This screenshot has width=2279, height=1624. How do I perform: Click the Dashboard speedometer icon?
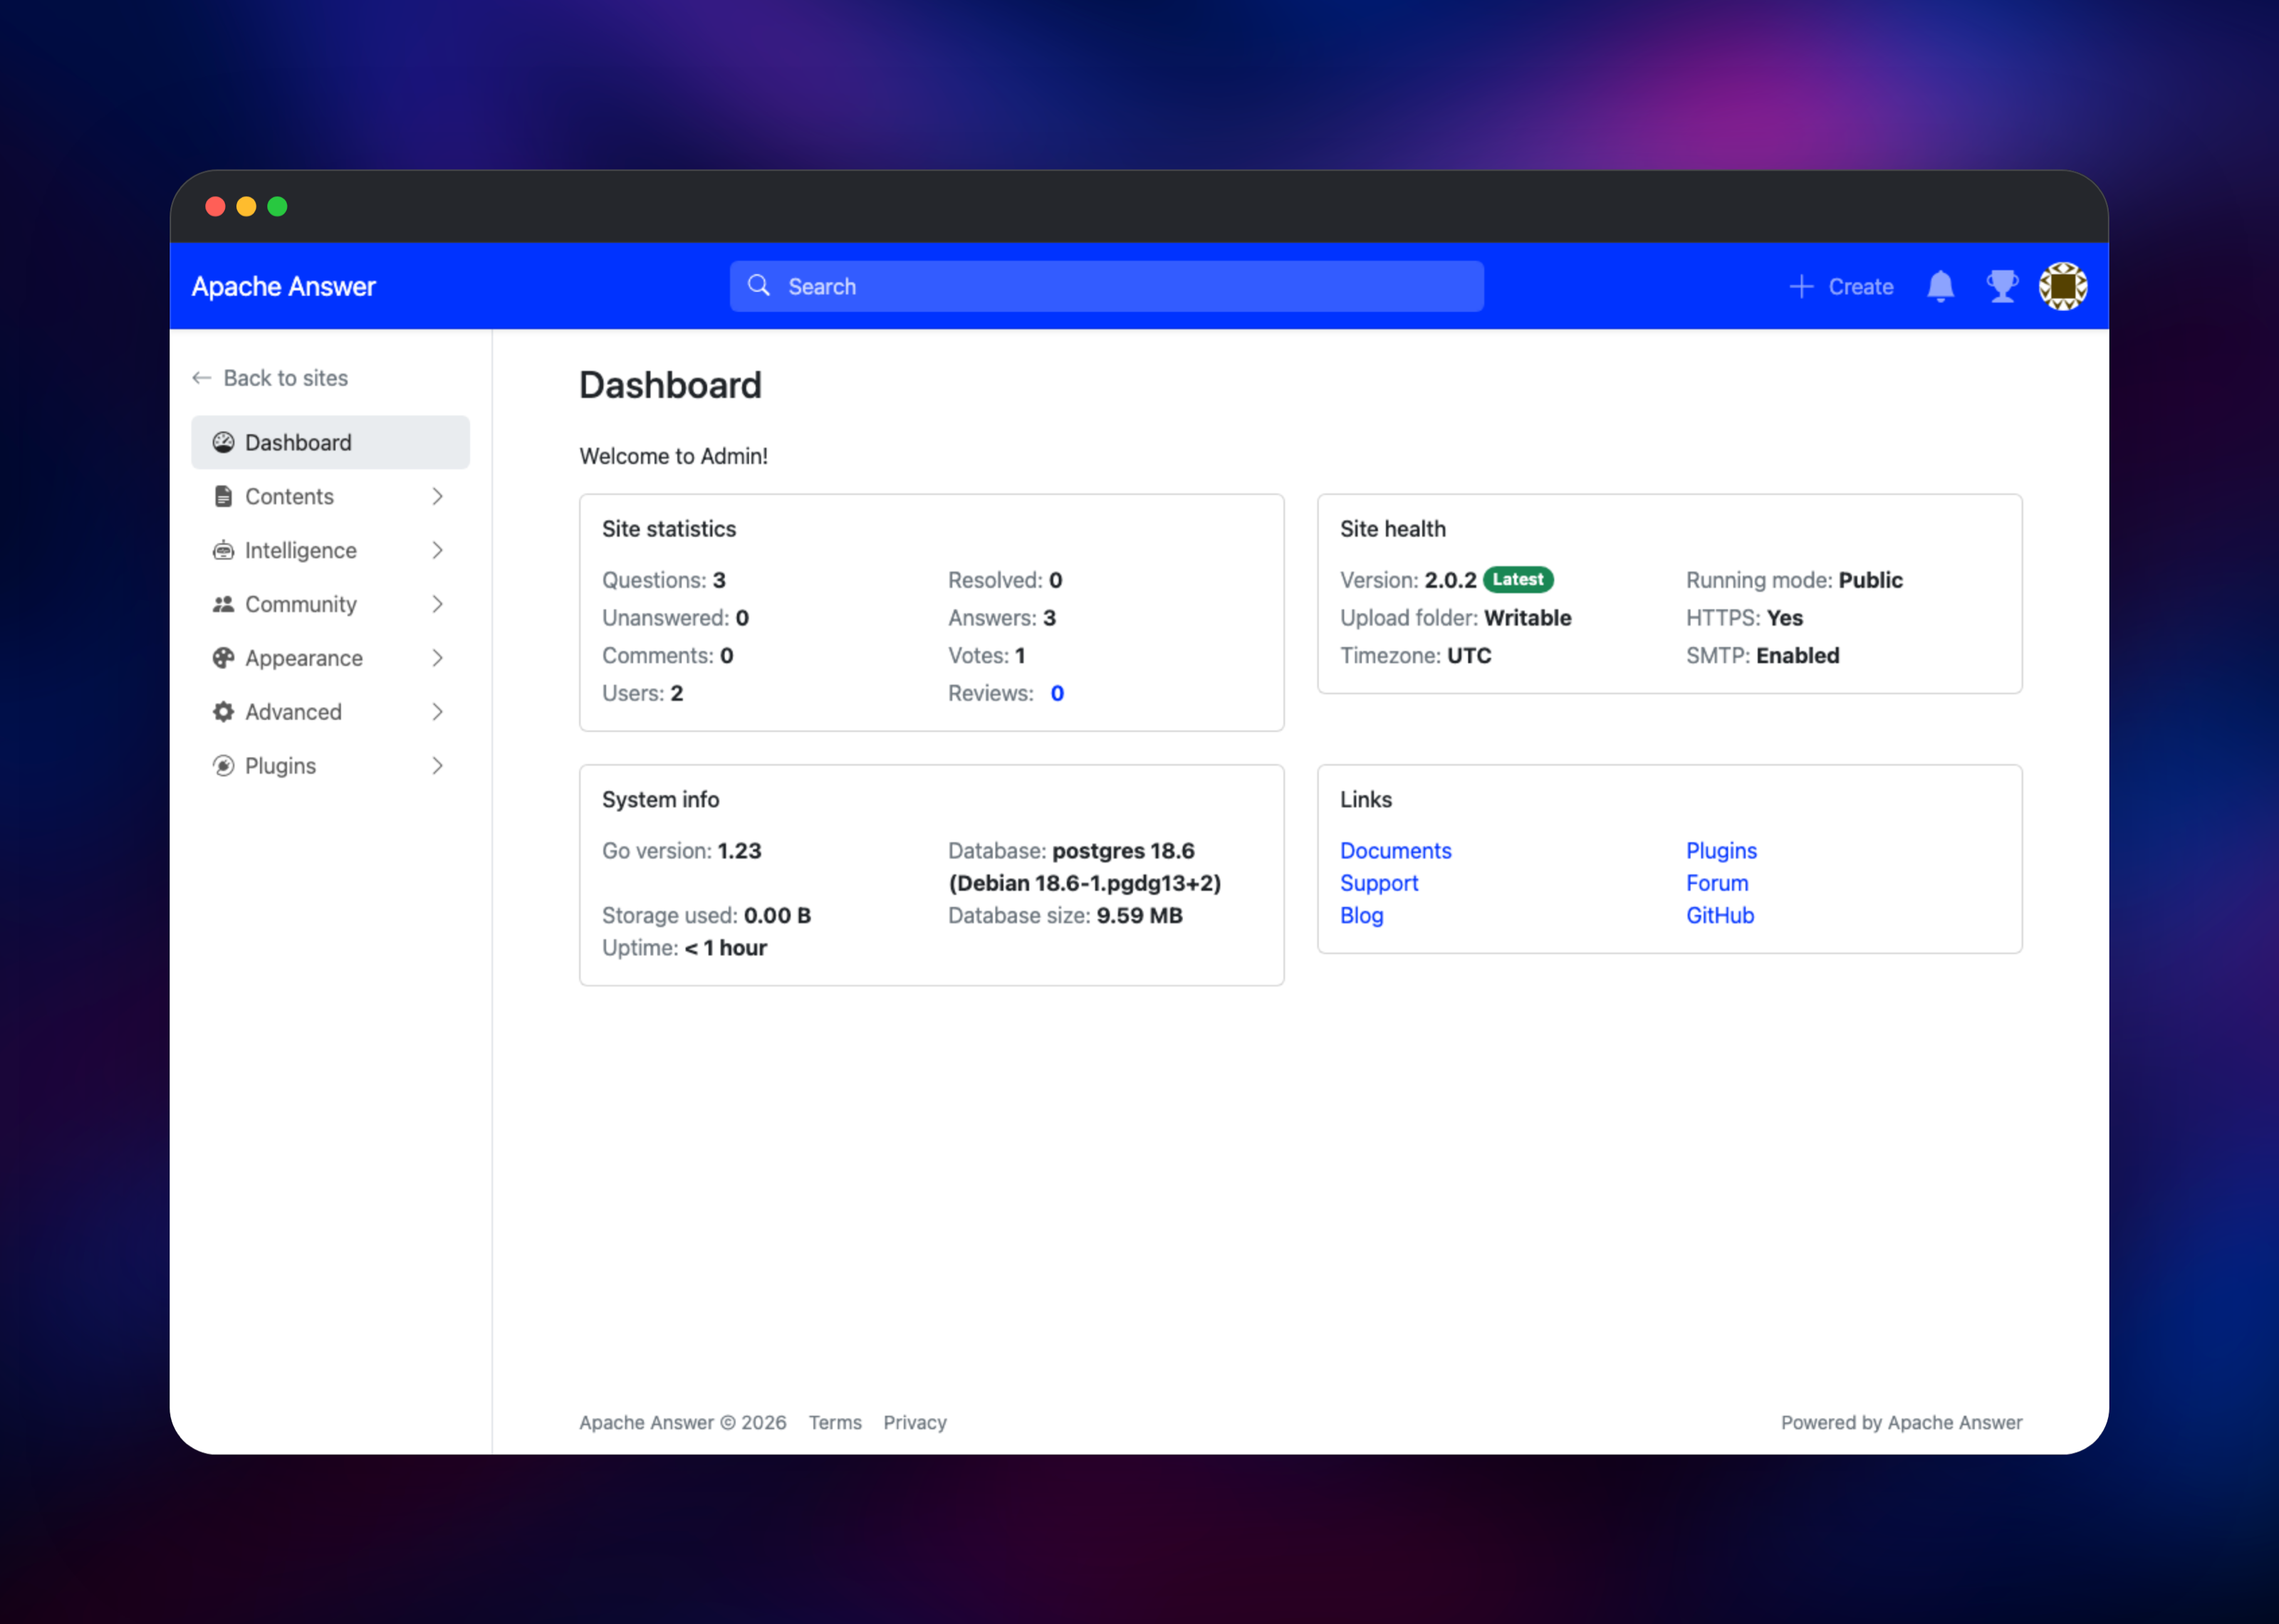pyautogui.click(x=223, y=443)
